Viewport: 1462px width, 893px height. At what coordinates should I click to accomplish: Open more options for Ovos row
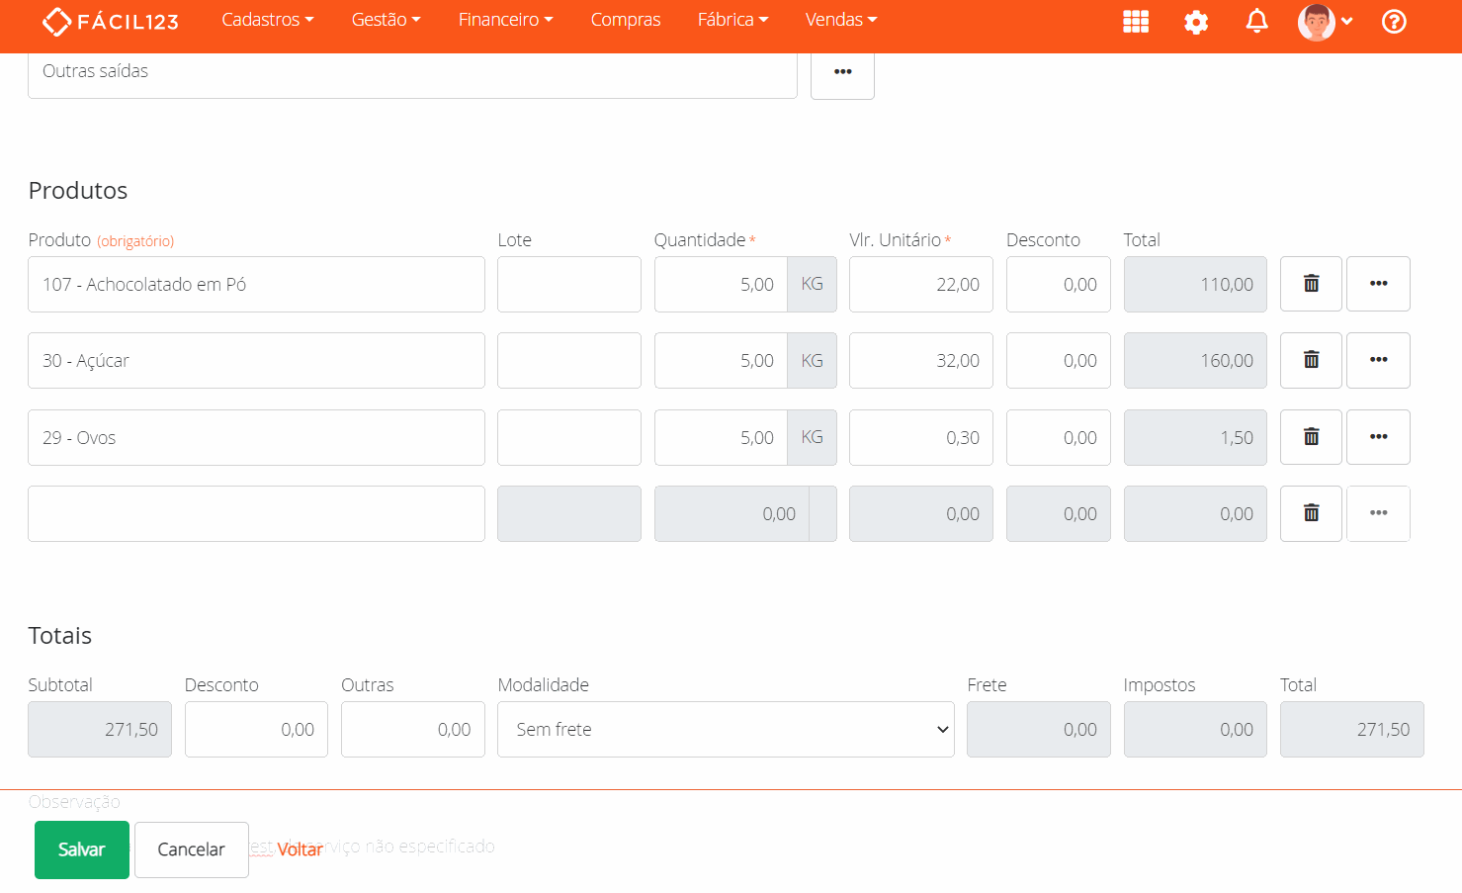click(x=1378, y=437)
